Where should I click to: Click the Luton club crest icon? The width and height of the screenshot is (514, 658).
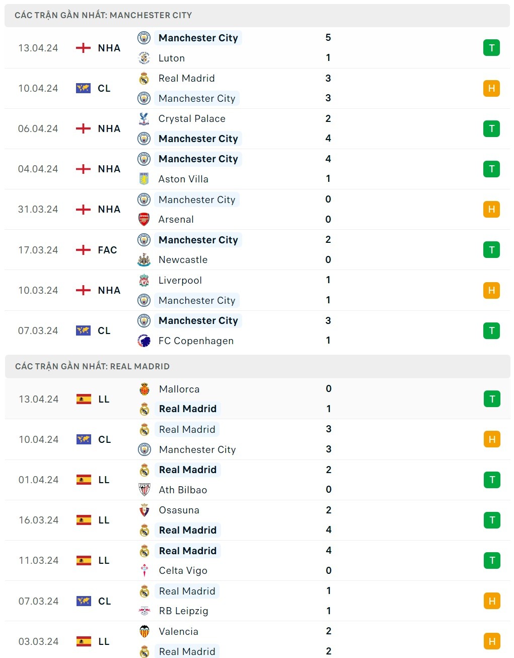click(144, 58)
